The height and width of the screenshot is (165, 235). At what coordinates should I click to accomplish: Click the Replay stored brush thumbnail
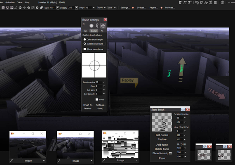pyautogui.click(x=204, y=155)
